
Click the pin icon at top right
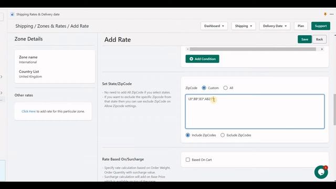tap(325, 14)
